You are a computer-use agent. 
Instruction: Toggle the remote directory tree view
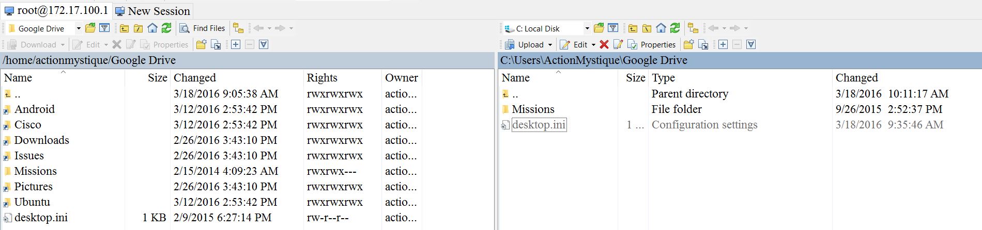[238, 28]
